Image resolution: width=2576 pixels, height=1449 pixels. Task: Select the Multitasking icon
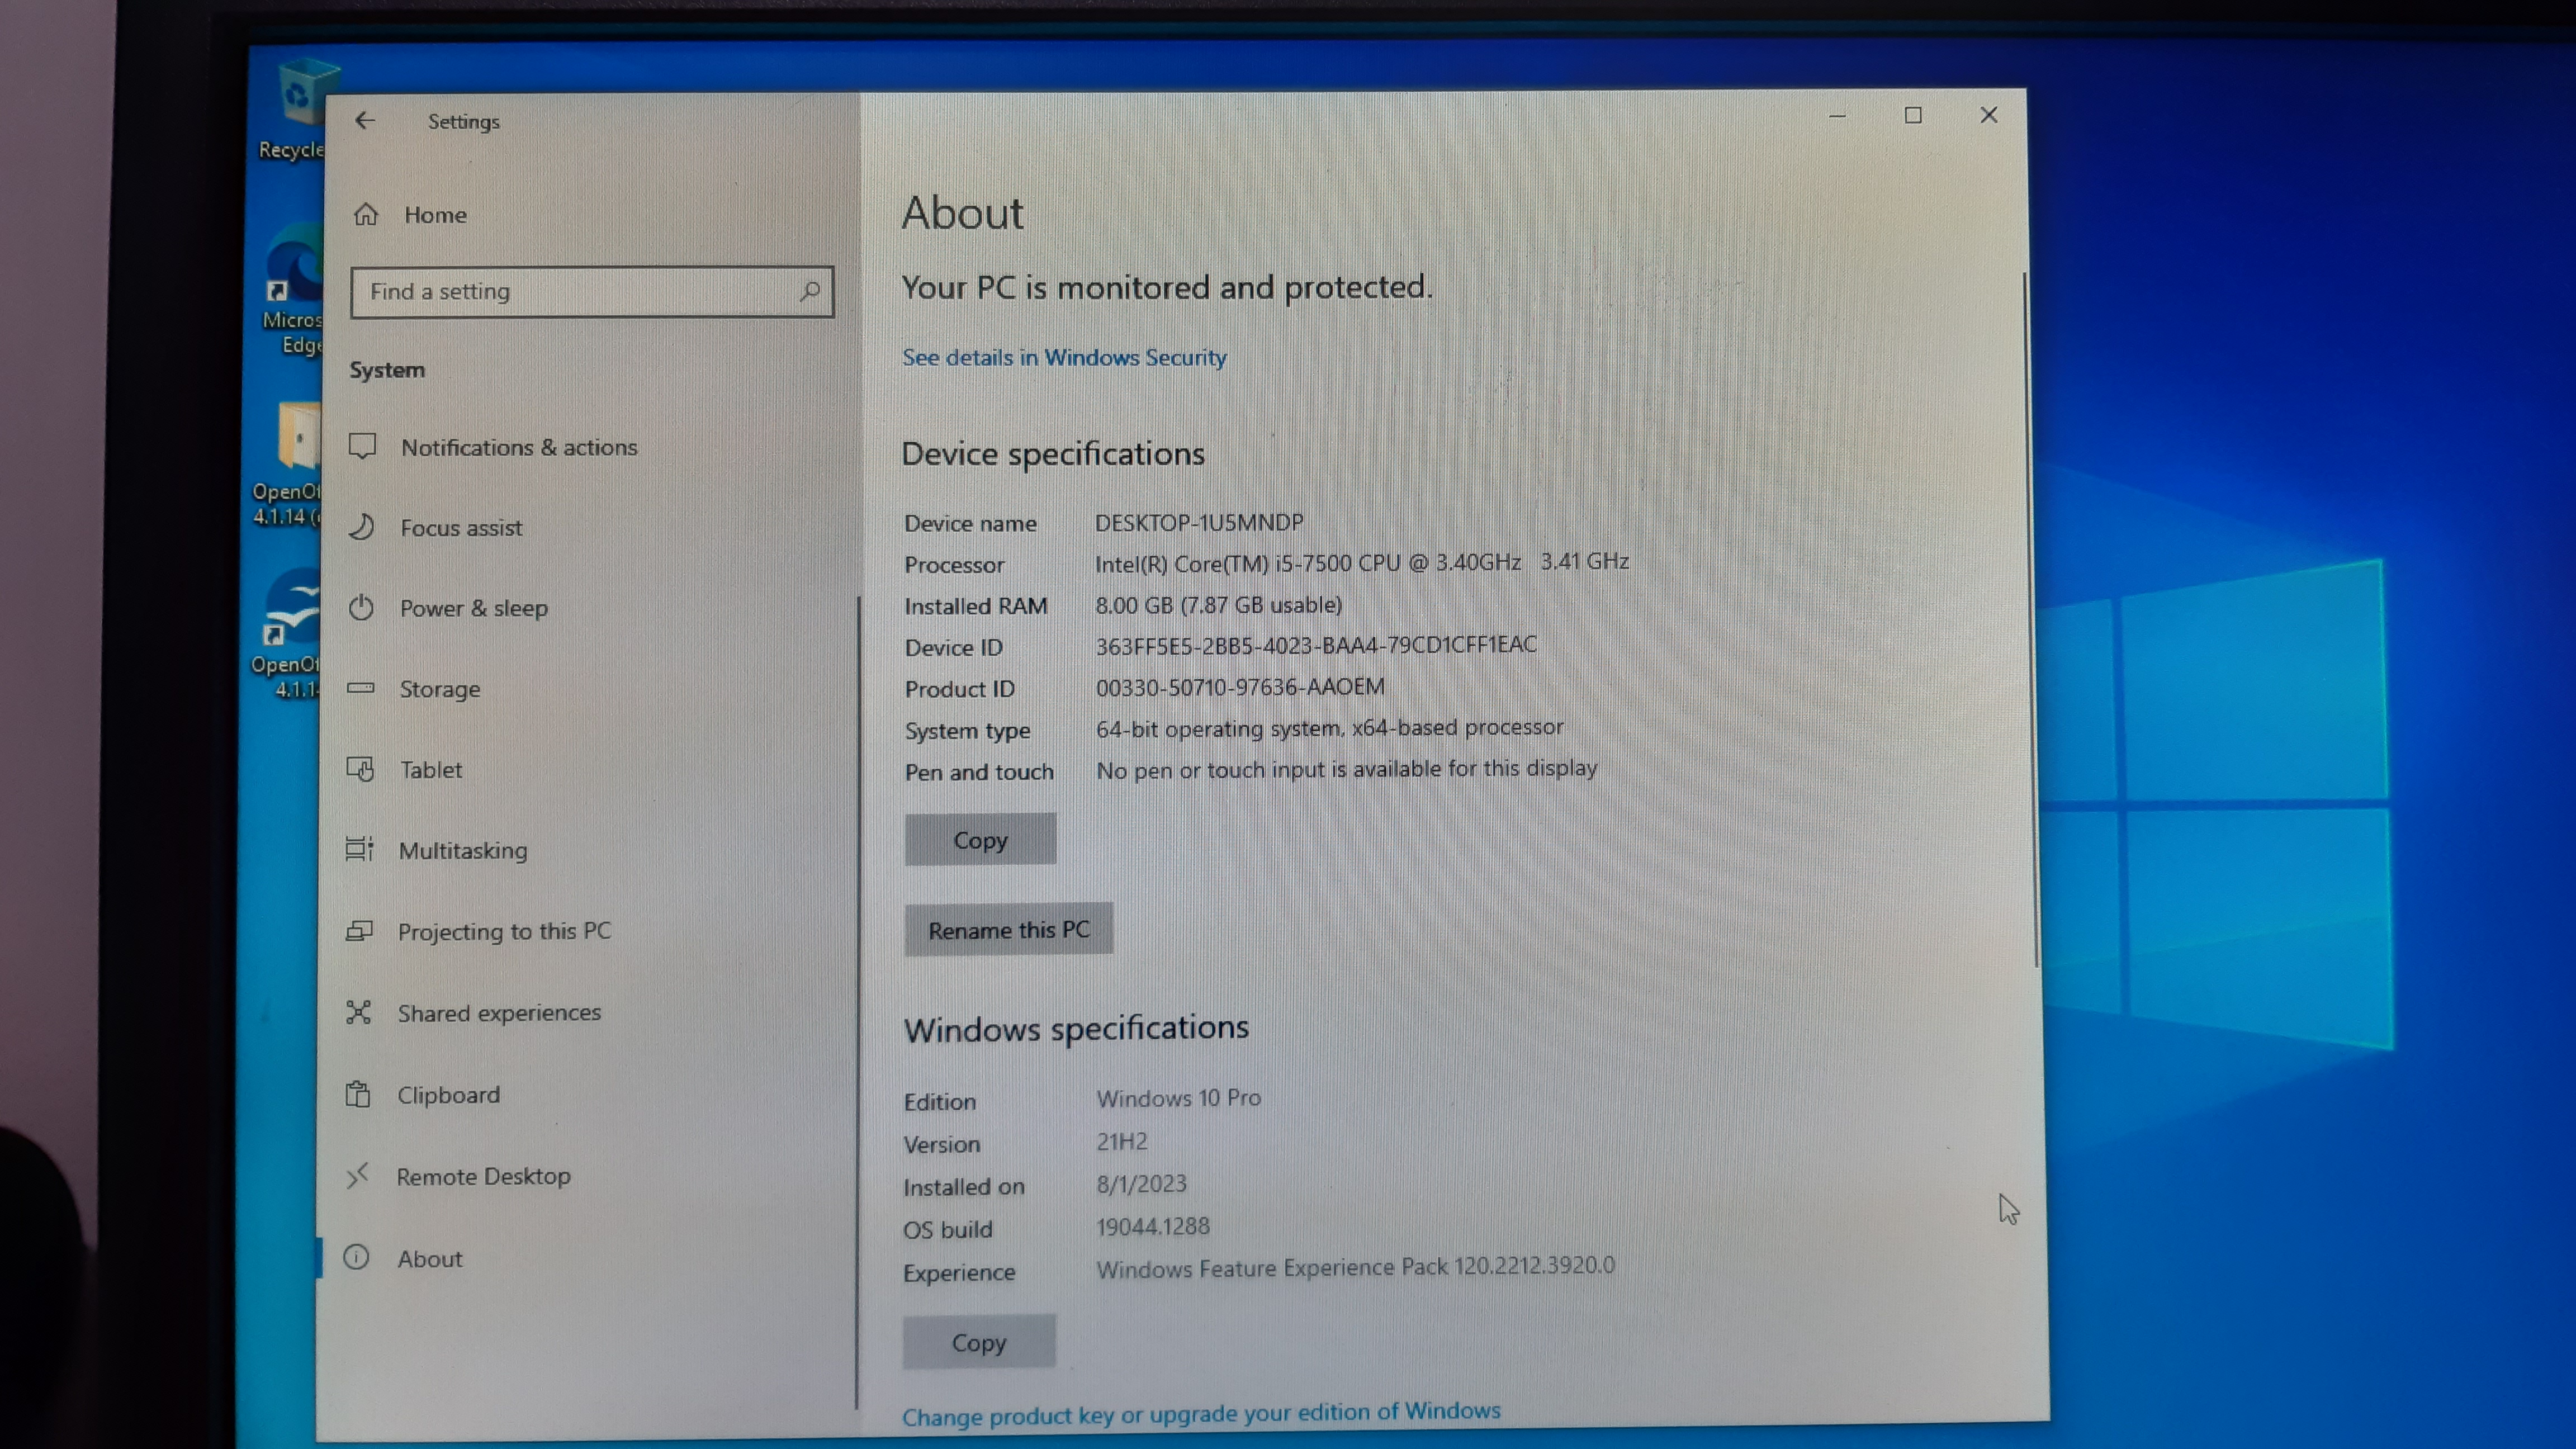(359, 850)
